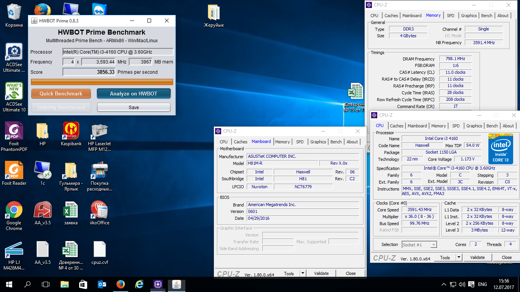Click Validate in Mainboard CPU-Z window
Viewport: 520px width, 292px height.
point(321,273)
